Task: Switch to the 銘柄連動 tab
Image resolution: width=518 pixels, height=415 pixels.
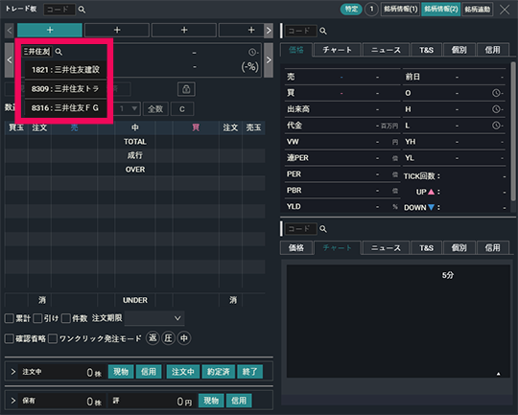Action: click(x=478, y=10)
